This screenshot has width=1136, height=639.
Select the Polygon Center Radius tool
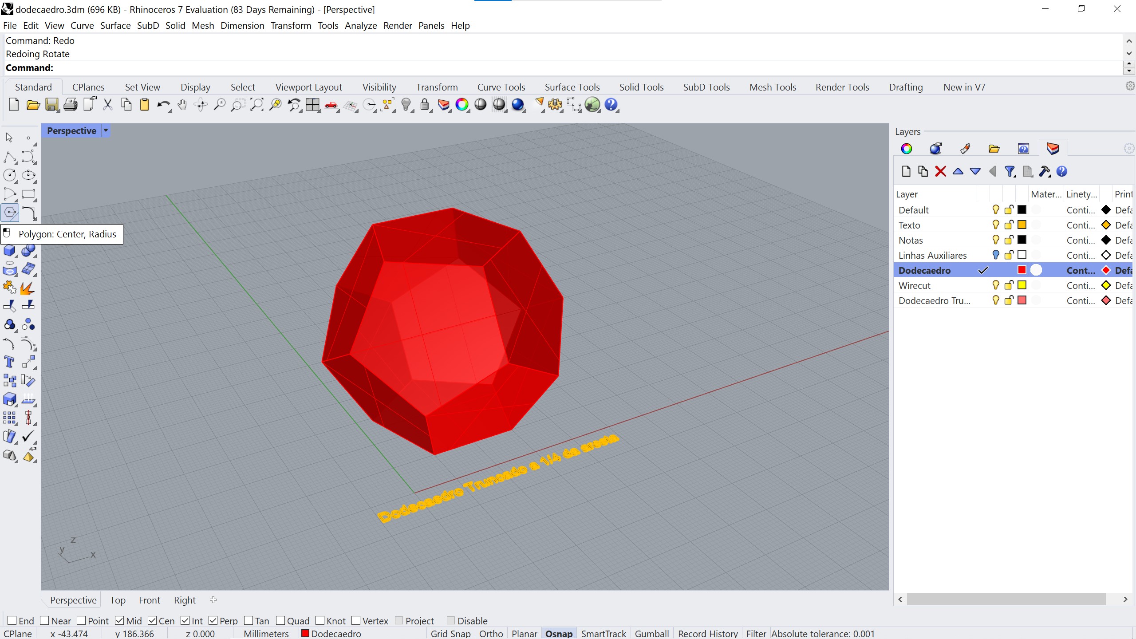(10, 212)
